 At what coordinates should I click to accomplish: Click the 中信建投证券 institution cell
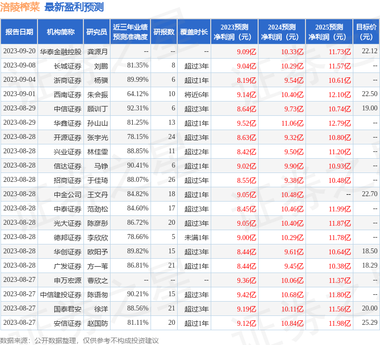[61, 294]
